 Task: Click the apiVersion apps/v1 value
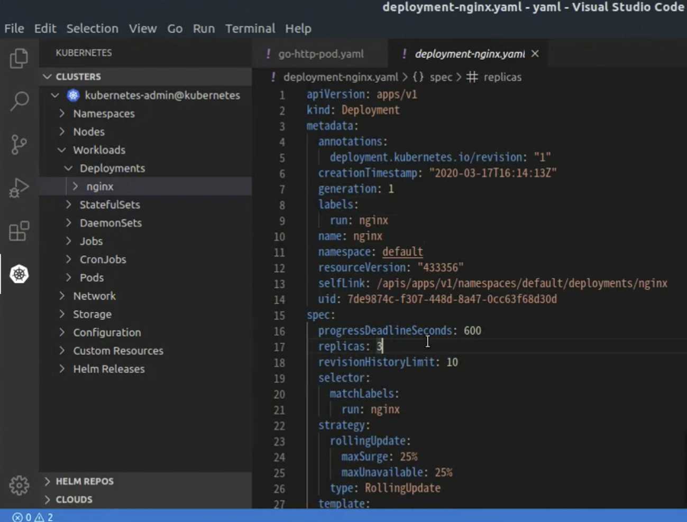(397, 95)
